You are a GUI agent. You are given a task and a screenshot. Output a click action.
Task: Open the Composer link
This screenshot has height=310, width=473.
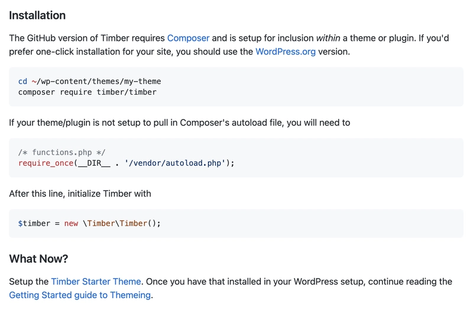188,38
